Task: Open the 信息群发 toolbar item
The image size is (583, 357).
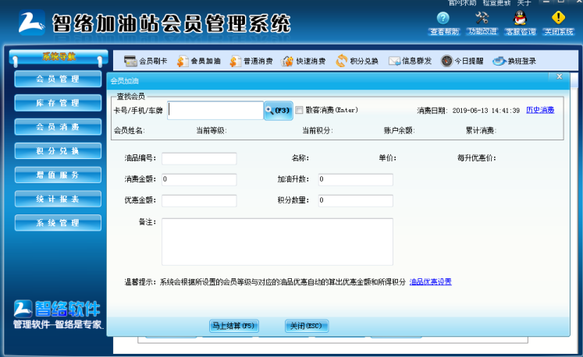Action: [410, 61]
